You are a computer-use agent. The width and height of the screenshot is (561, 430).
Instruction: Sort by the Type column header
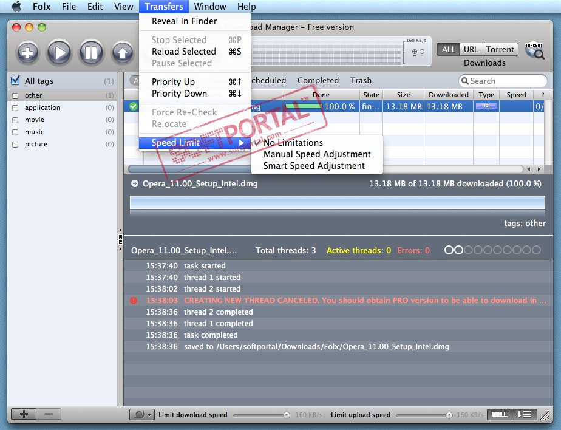point(486,95)
